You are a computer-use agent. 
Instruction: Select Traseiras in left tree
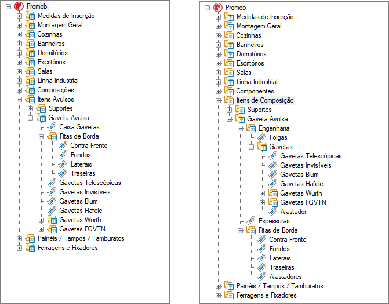[x=83, y=173]
